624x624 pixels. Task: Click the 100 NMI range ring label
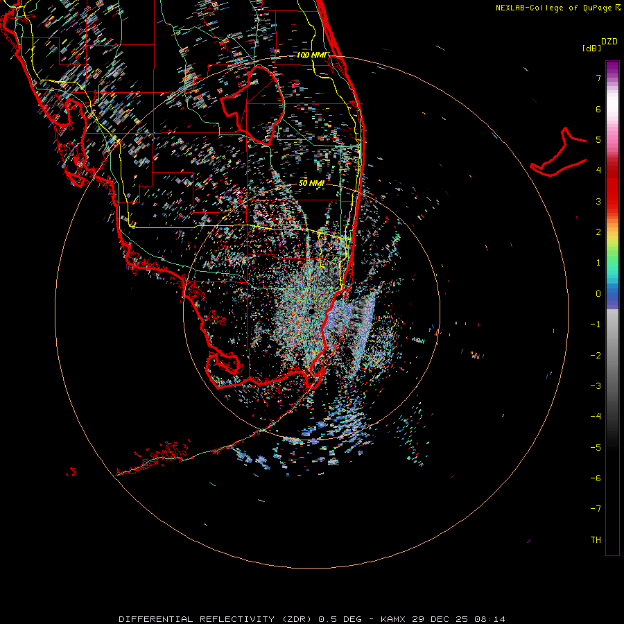pyautogui.click(x=313, y=55)
